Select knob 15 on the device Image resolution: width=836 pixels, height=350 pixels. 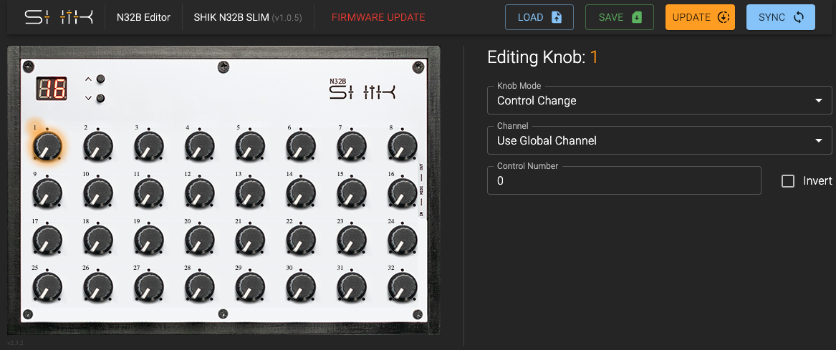352,193
